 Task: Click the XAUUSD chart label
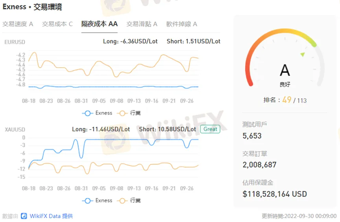(x=15, y=130)
